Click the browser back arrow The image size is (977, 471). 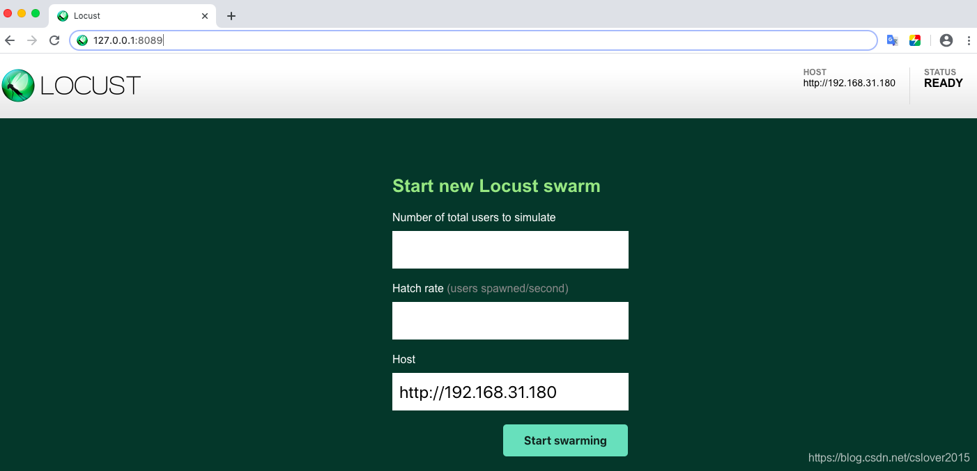[10, 40]
